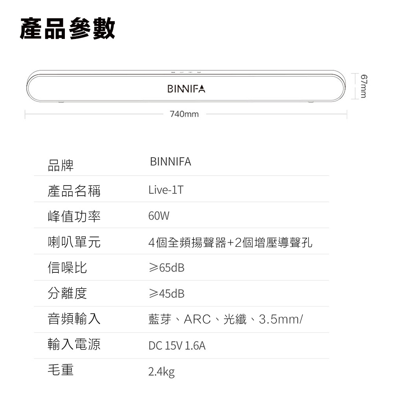393x393 pixels.
Task: Click the Live-1T product name value
Action: click(x=165, y=190)
